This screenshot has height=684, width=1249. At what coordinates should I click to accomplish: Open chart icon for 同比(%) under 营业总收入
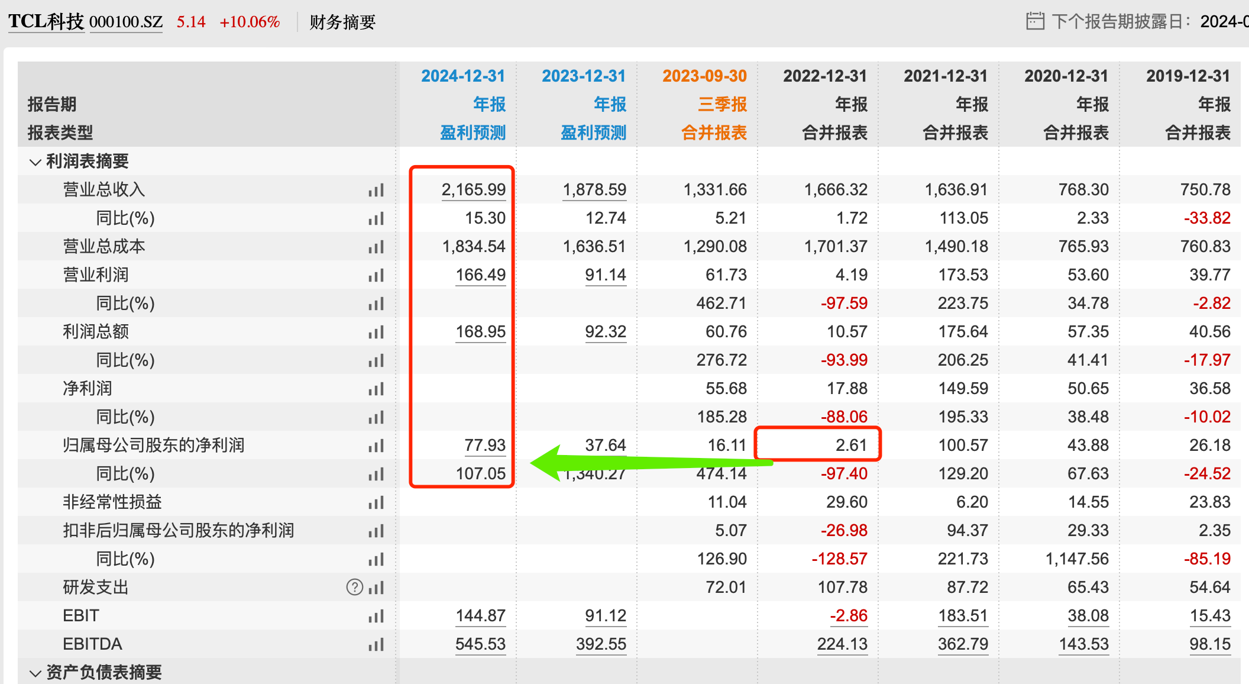376,218
